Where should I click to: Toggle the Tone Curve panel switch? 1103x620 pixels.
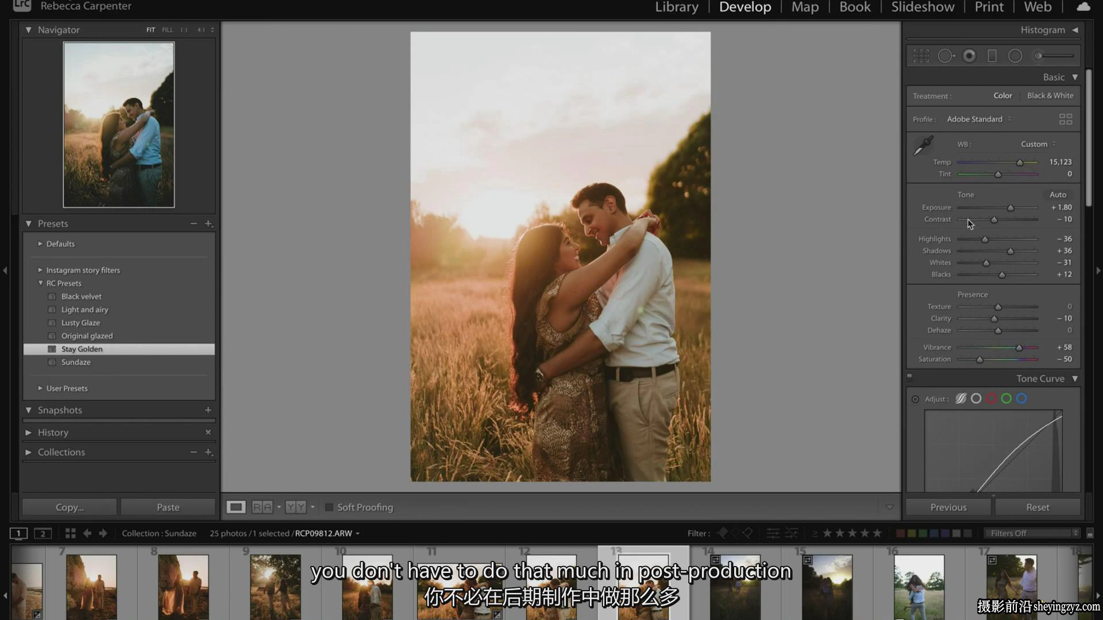point(909,377)
